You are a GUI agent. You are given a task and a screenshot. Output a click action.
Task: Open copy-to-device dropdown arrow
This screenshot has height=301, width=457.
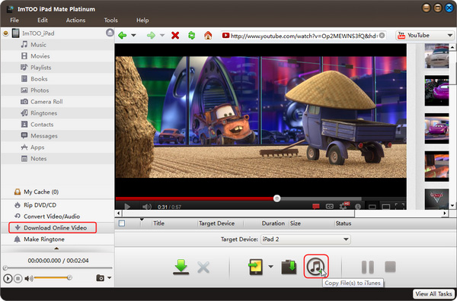click(270, 267)
